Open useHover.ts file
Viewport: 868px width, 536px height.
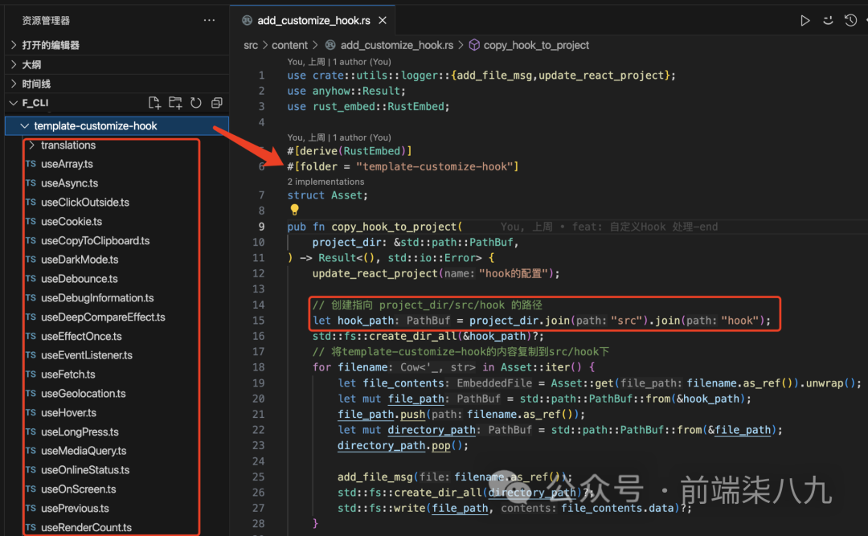click(x=68, y=412)
